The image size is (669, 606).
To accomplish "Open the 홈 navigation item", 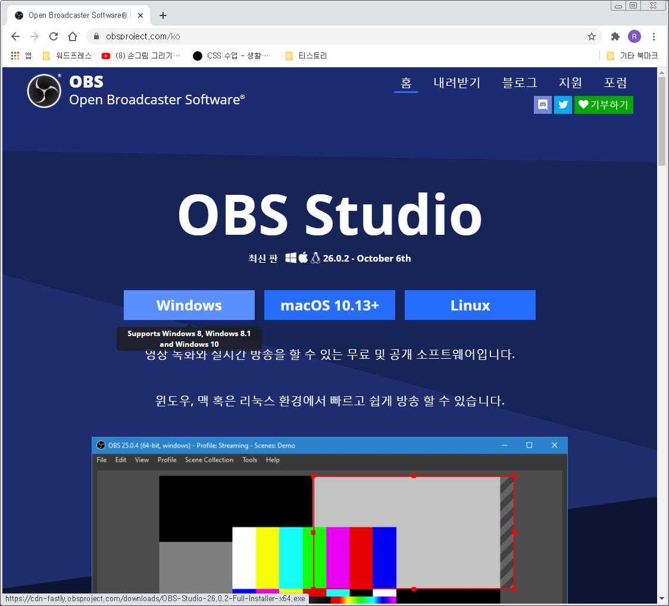I will click(x=406, y=82).
